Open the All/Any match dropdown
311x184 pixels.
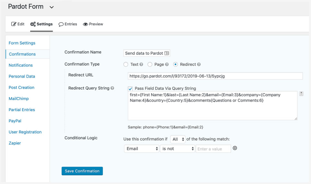tap(178, 139)
